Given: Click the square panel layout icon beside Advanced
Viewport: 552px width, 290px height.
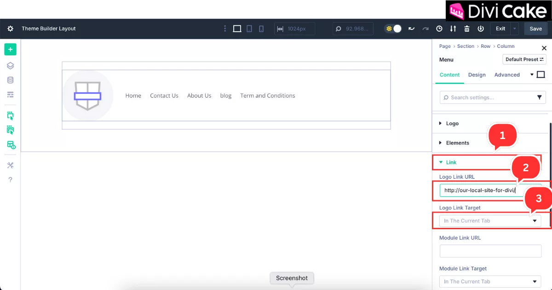Looking at the screenshot, I should [x=540, y=75].
